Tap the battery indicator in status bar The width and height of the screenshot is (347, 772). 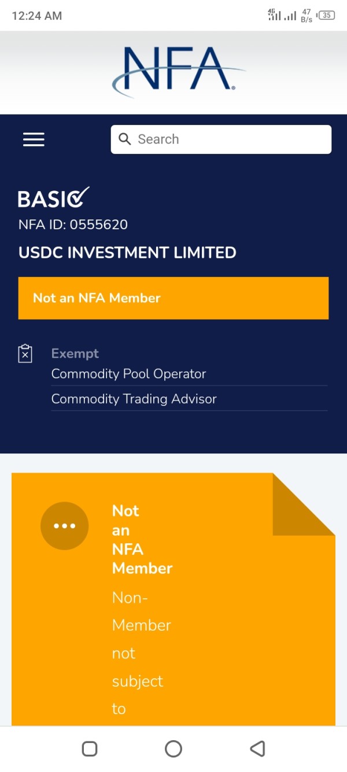click(x=326, y=16)
